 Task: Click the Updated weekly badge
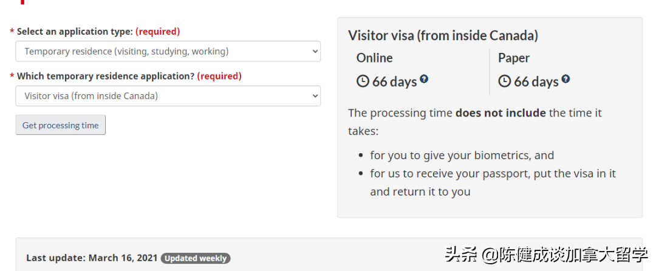coord(196,258)
